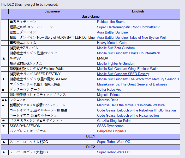
Task: Open Aura Battler Dunbine: Tales of Neo Byston Well
Action: tap(132, 37)
